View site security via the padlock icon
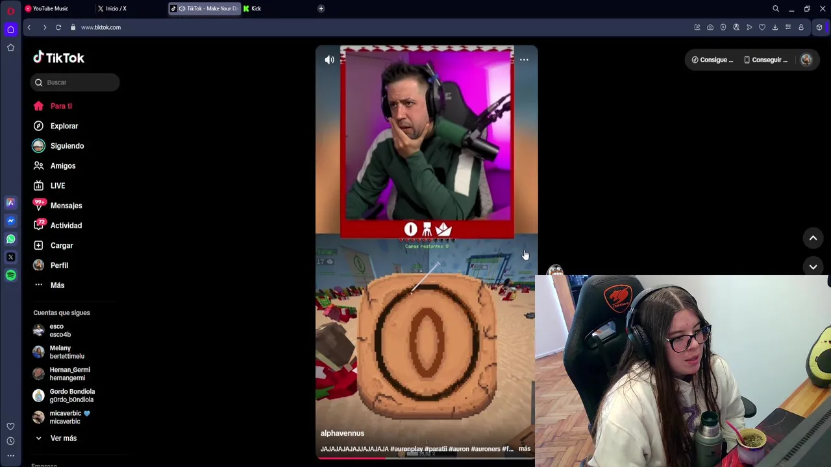Image resolution: width=831 pixels, height=467 pixels. [73, 27]
